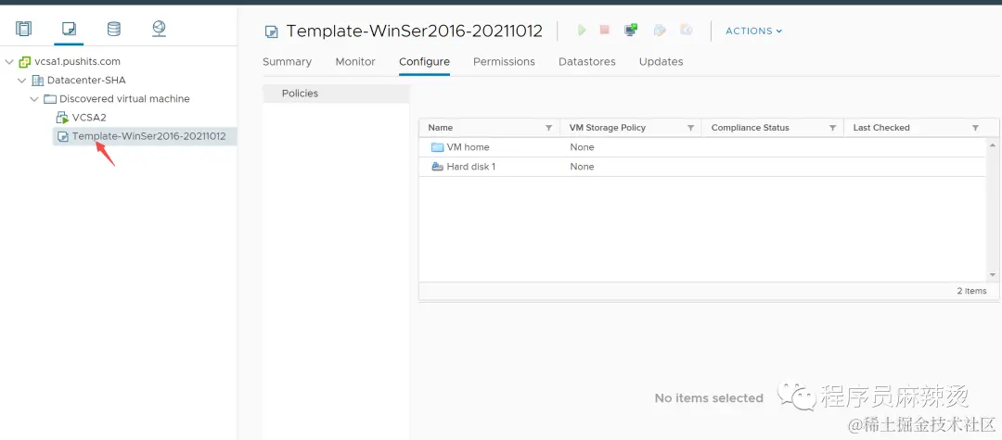Open the Datastores tab
The width and height of the screenshot is (1002, 440).
(587, 62)
